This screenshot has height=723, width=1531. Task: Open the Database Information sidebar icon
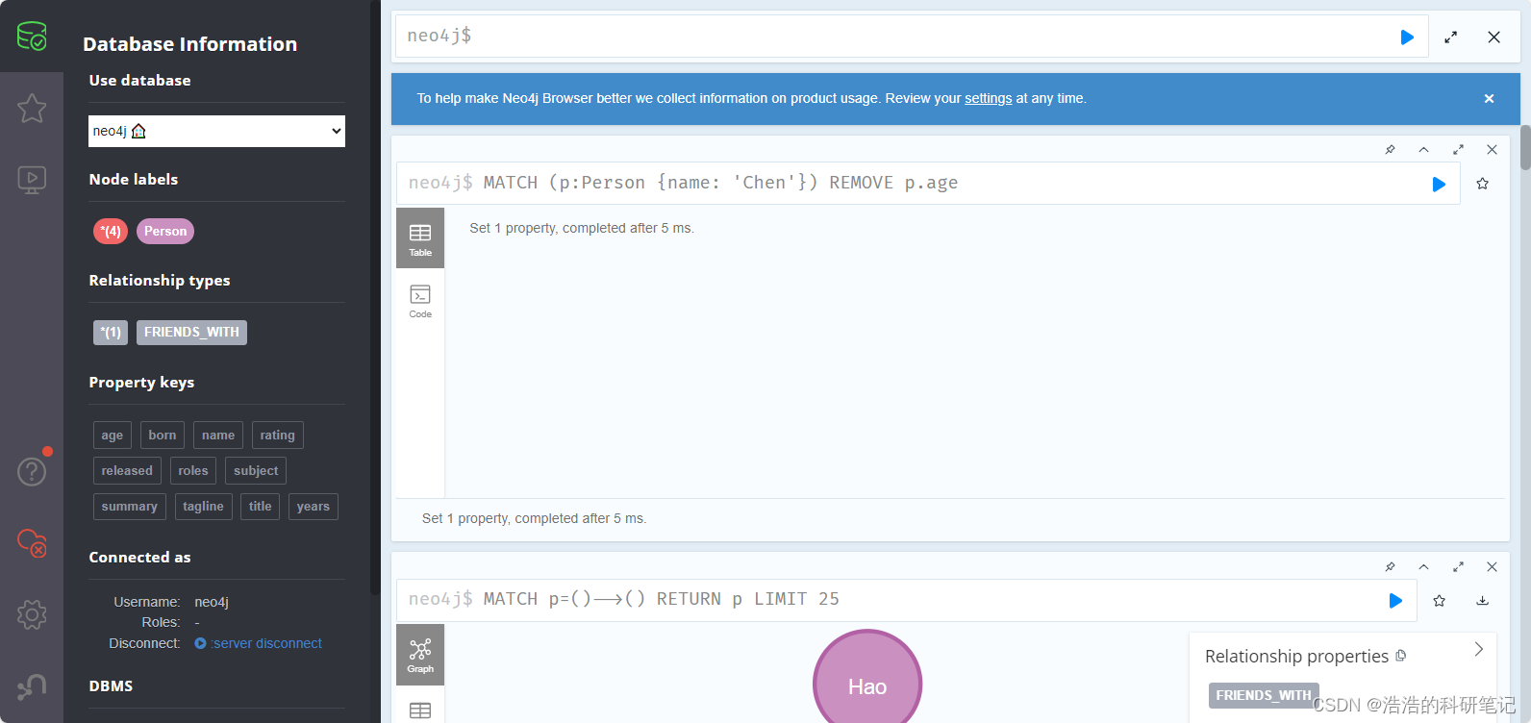(32, 37)
